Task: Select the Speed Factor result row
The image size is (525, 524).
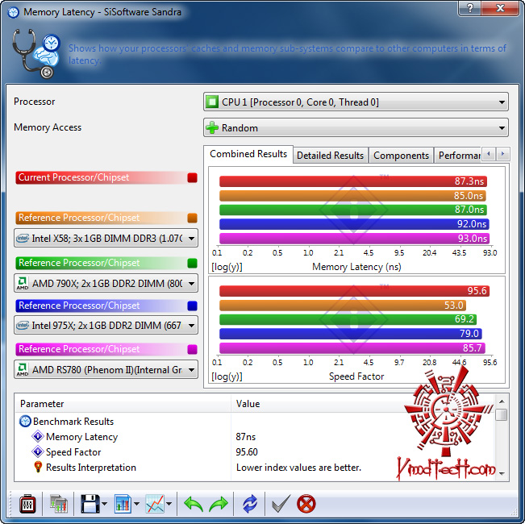Action: click(255, 452)
